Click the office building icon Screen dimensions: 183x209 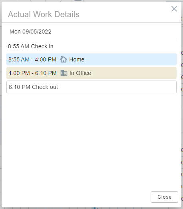click(64, 73)
